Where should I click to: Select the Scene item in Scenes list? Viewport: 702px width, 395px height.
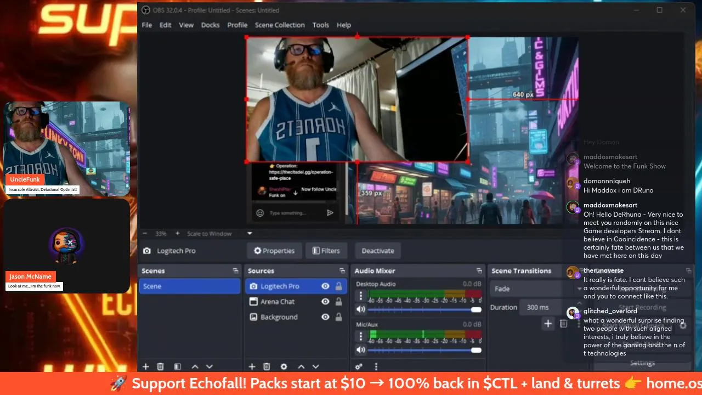point(189,286)
